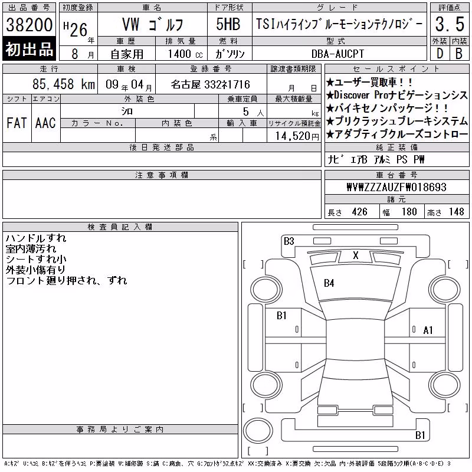
Task: Click the 初出品 black badge
Action: (x=29, y=48)
